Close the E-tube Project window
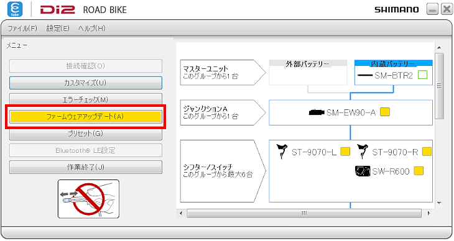The image size is (454, 241). [447, 9]
